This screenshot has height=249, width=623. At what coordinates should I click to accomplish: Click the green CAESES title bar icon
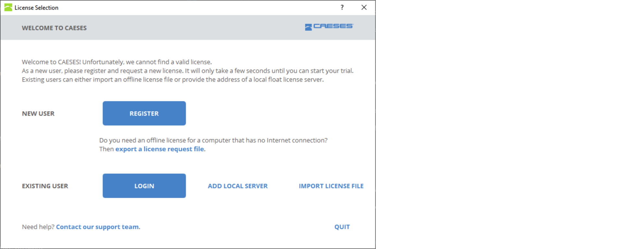click(8, 7)
